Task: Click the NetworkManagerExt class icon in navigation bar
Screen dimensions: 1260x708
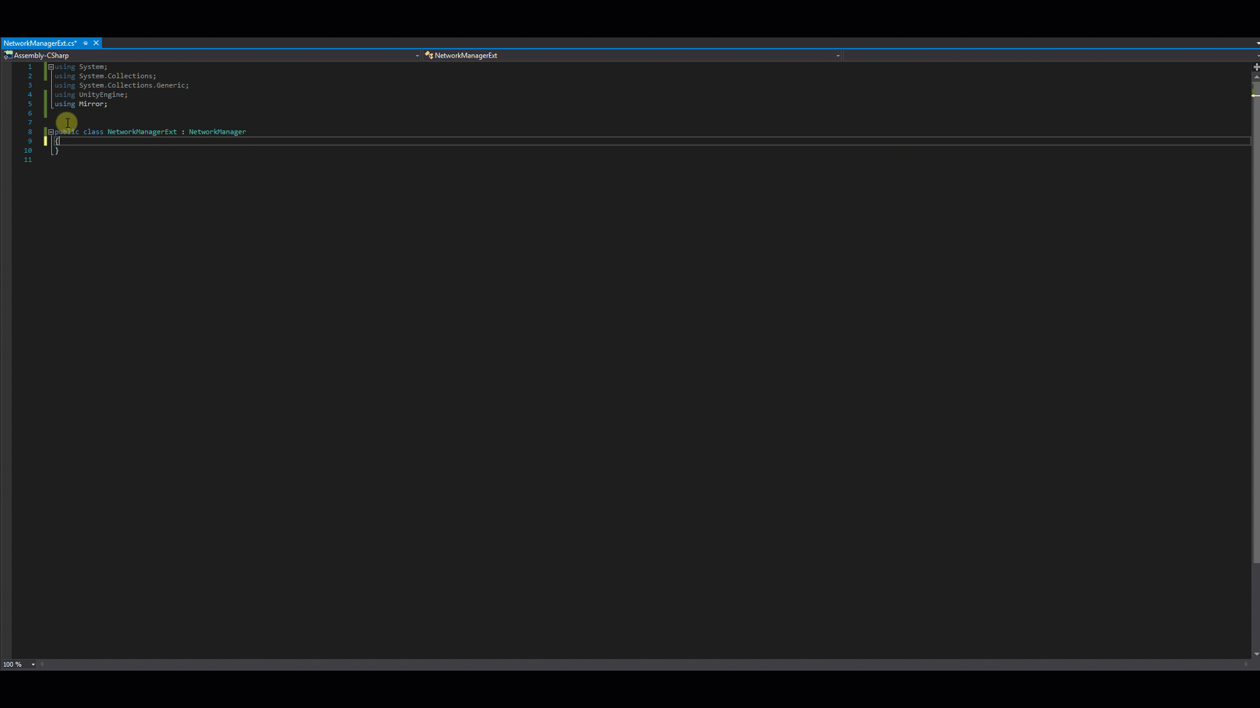Action: click(428, 56)
